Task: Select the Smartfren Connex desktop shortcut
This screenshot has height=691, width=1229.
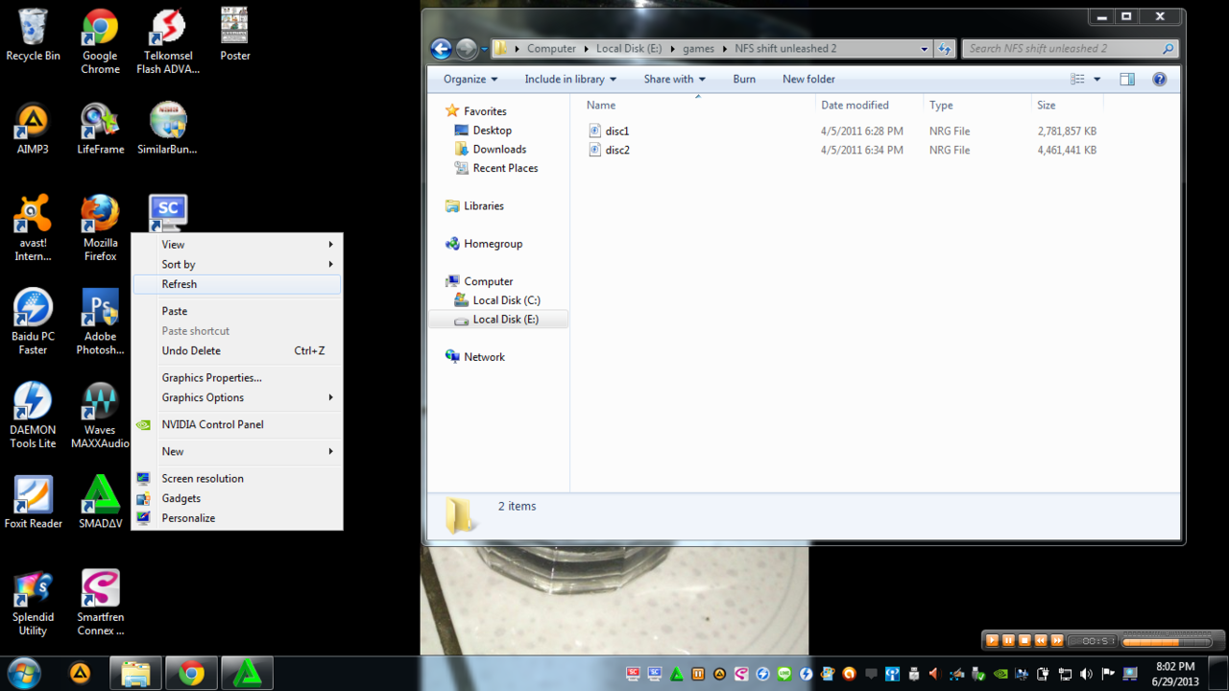Action: [100, 603]
